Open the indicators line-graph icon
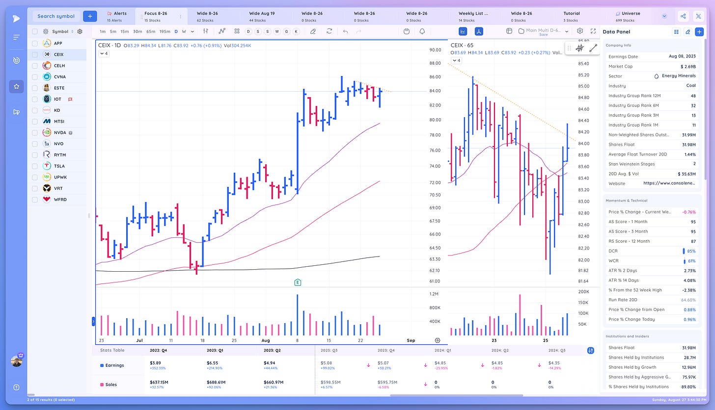The height and width of the screenshot is (410, 715). [222, 31]
